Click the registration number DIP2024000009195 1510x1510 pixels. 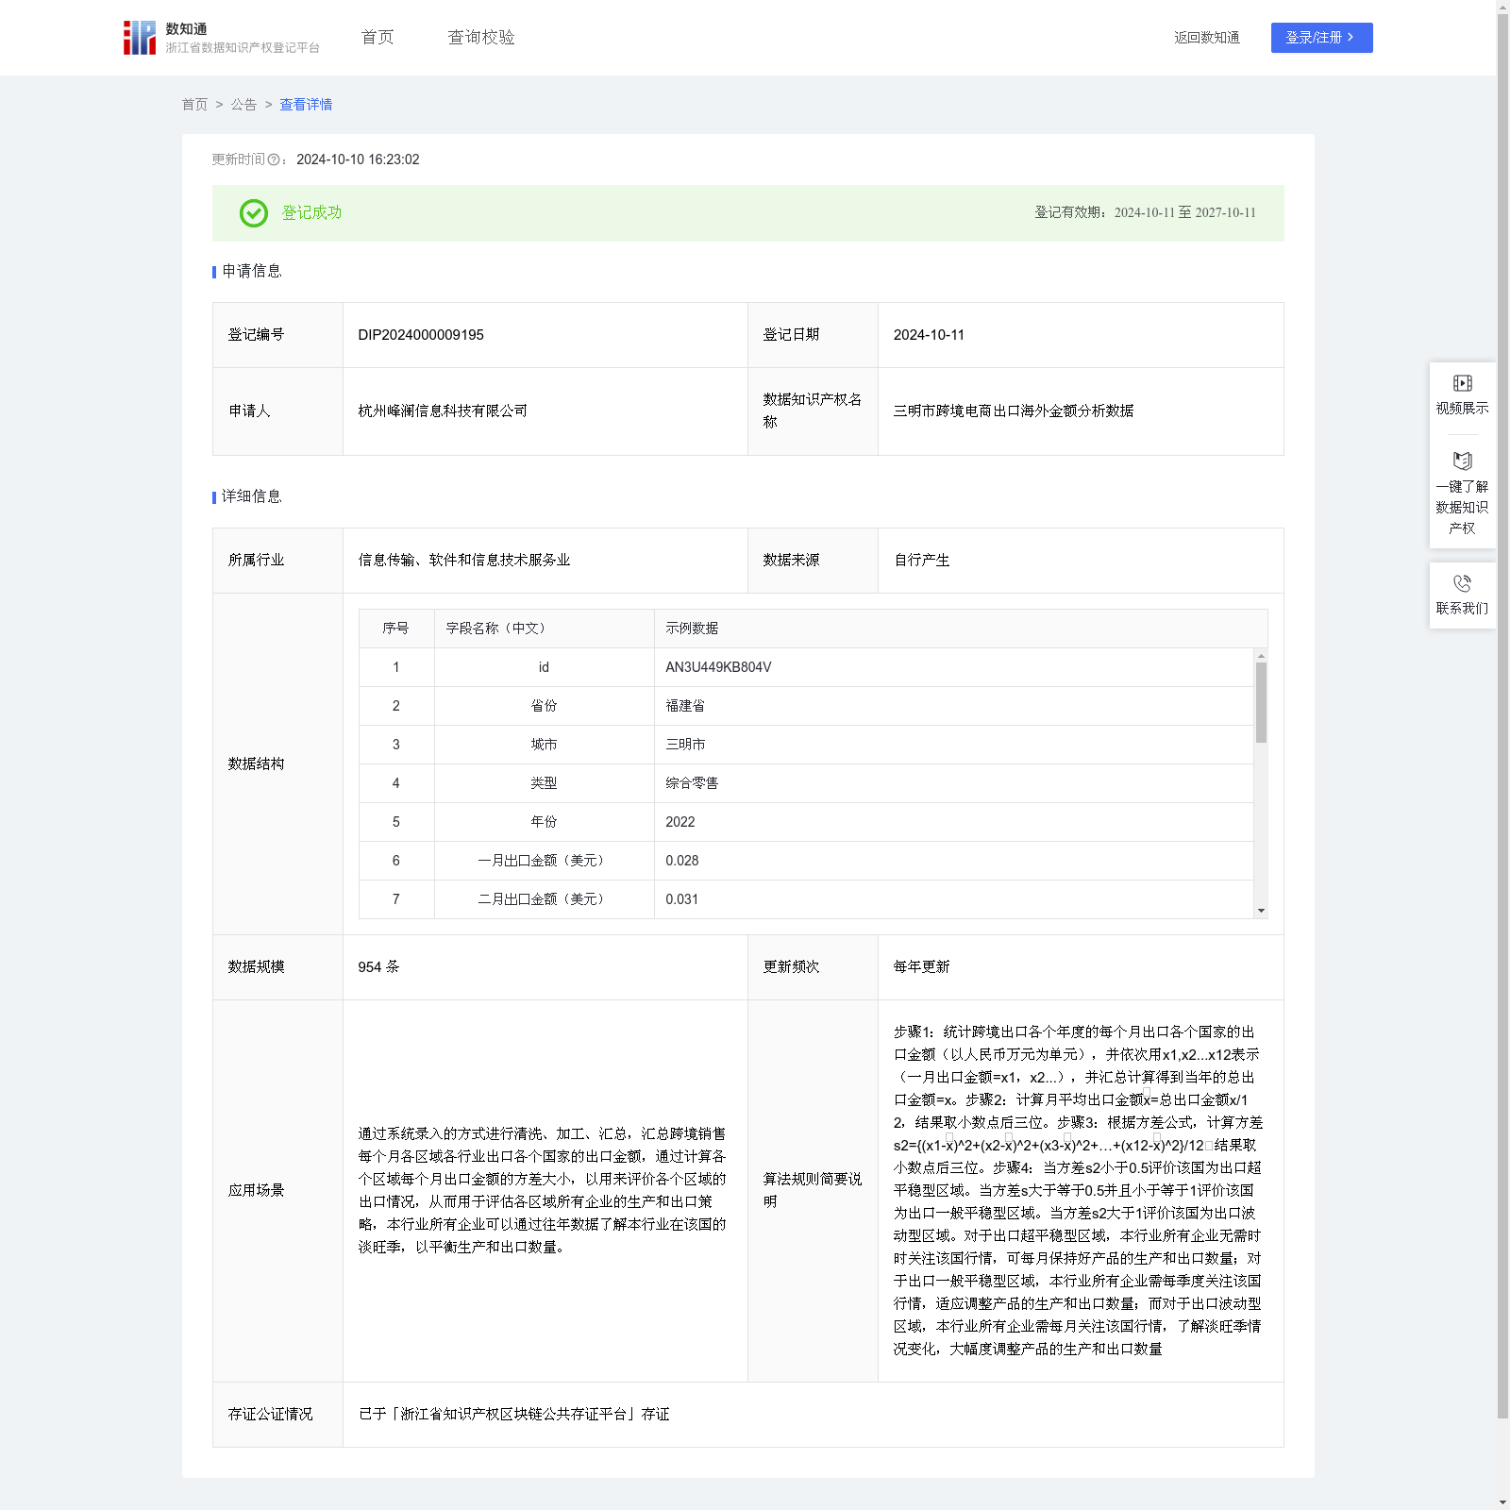pos(421,335)
